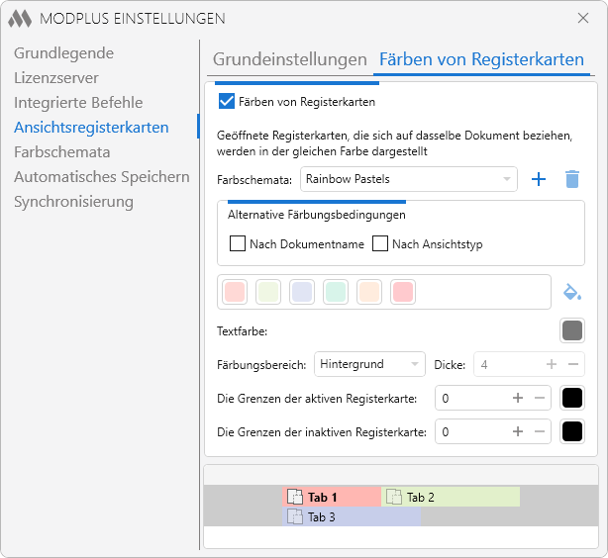The width and height of the screenshot is (608, 558).
Task: Click the active Registerkarte border value field
Action: tap(493, 398)
